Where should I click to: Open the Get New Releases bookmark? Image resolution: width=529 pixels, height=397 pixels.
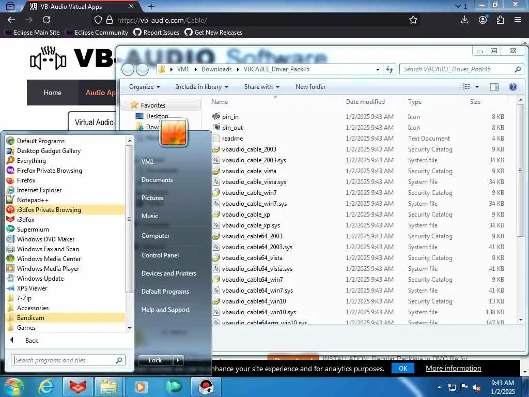(213, 33)
